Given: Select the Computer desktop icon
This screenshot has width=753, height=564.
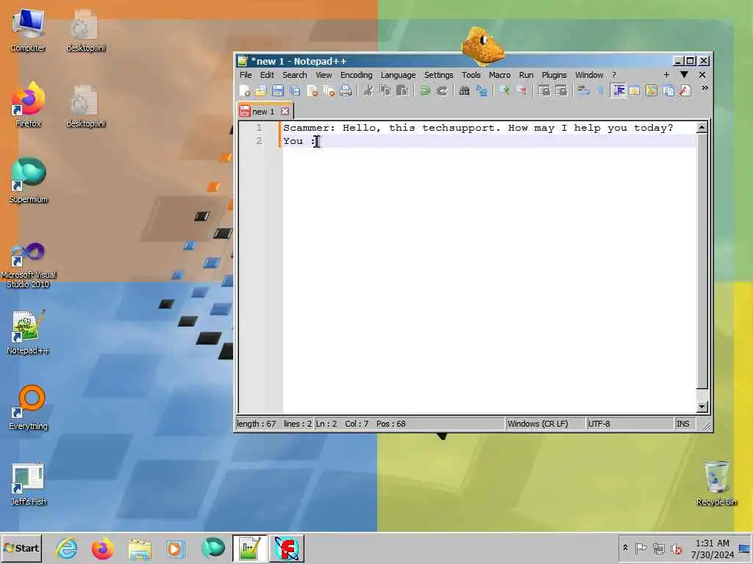Looking at the screenshot, I should [x=28, y=31].
